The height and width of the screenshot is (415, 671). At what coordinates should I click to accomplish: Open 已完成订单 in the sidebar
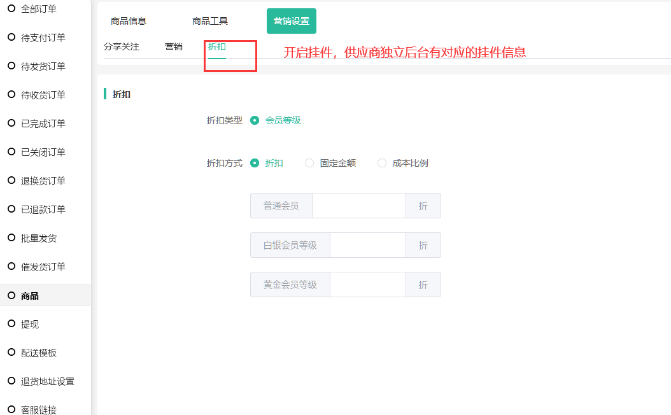43,123
